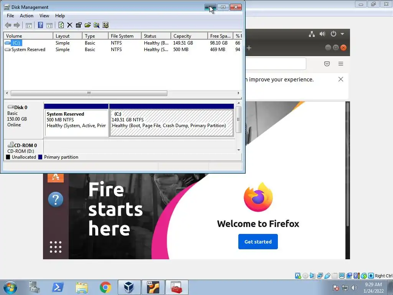
Task: Toggle the Show/Hide Action Pane toolbar icon
Action: (x=50, y=25)
